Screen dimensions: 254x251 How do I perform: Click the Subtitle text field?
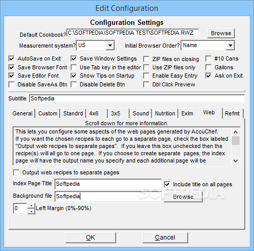[137, 99]
